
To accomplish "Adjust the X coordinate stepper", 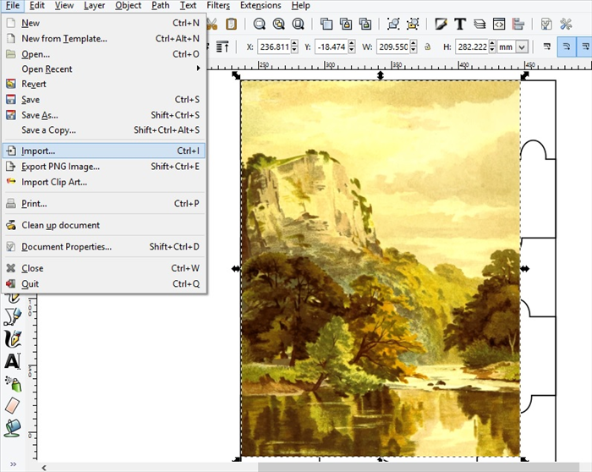I will [x=294, y=47].
